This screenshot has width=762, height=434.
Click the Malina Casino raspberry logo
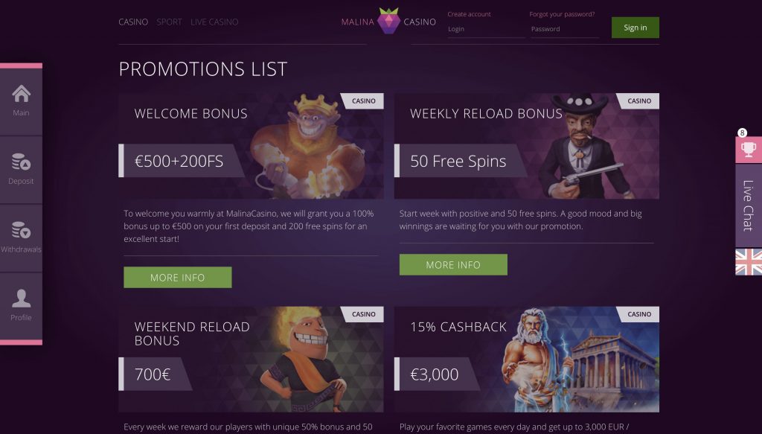click(x=388, y=21)
